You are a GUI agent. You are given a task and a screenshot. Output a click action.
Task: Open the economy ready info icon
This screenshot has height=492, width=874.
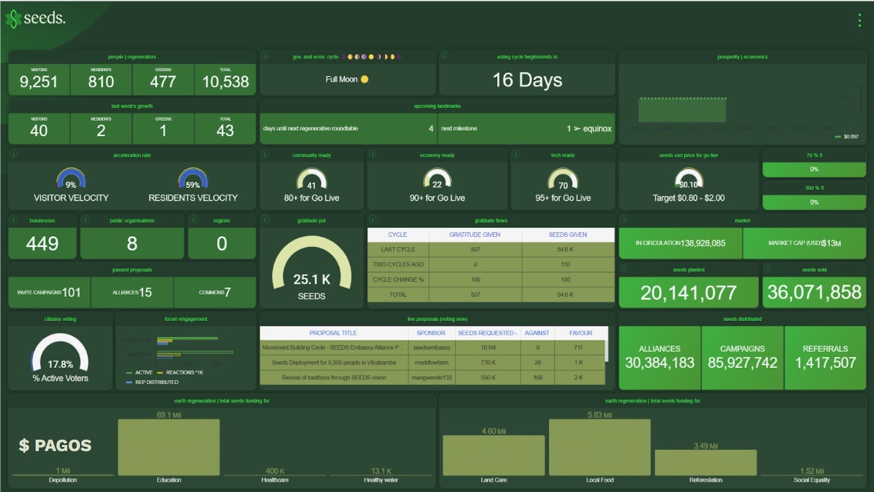coord(372,154)
